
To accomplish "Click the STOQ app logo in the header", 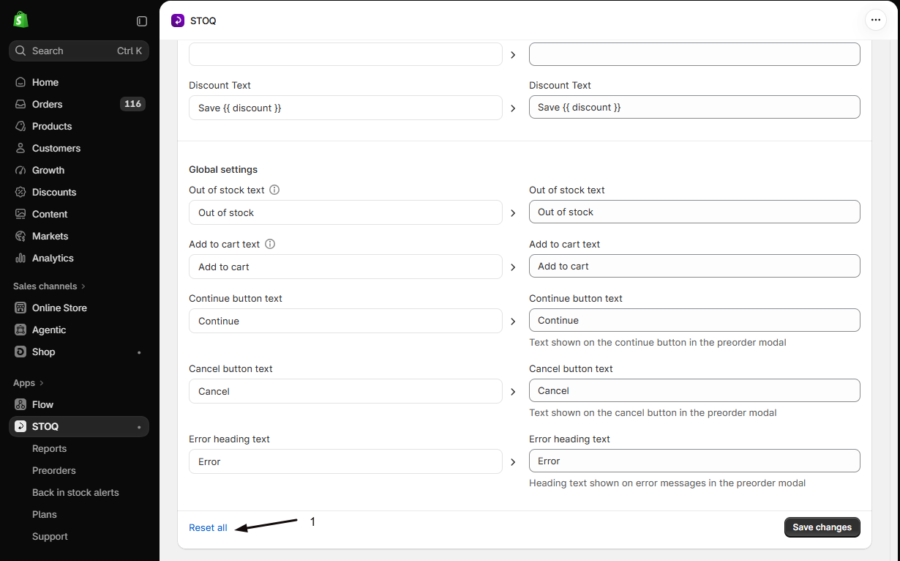I will [x=178, y=21].
